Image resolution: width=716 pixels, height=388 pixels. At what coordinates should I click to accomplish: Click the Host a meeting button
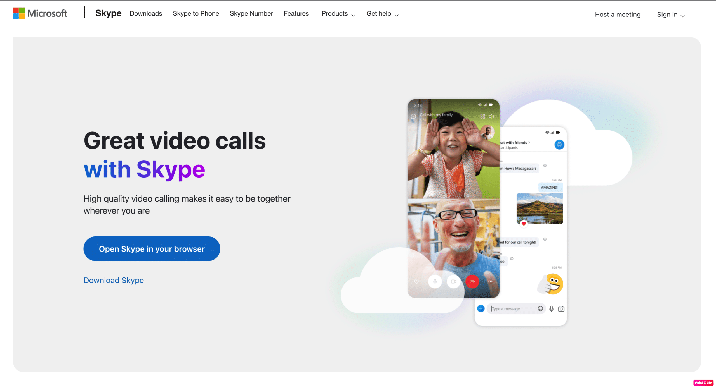point(617,14)
